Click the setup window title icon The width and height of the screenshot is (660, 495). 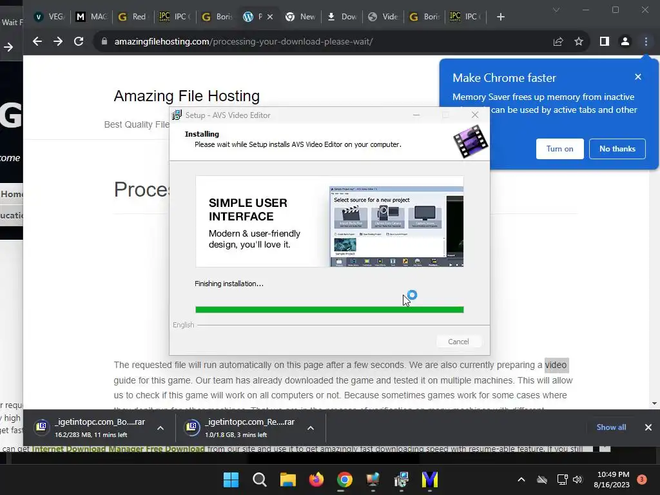coord(177,115)
